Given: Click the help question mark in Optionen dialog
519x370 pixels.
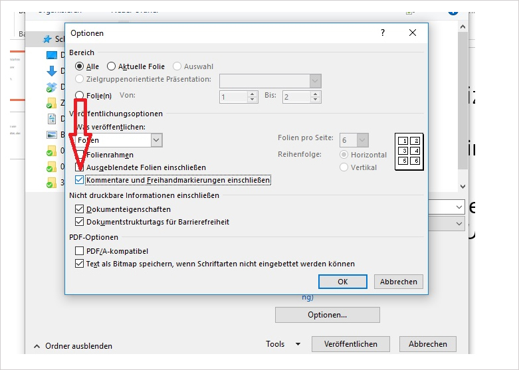Looking at the screenshot, I should (383, 33).
